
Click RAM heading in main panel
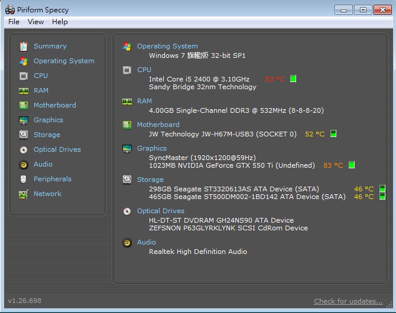(x=144, y=101)
